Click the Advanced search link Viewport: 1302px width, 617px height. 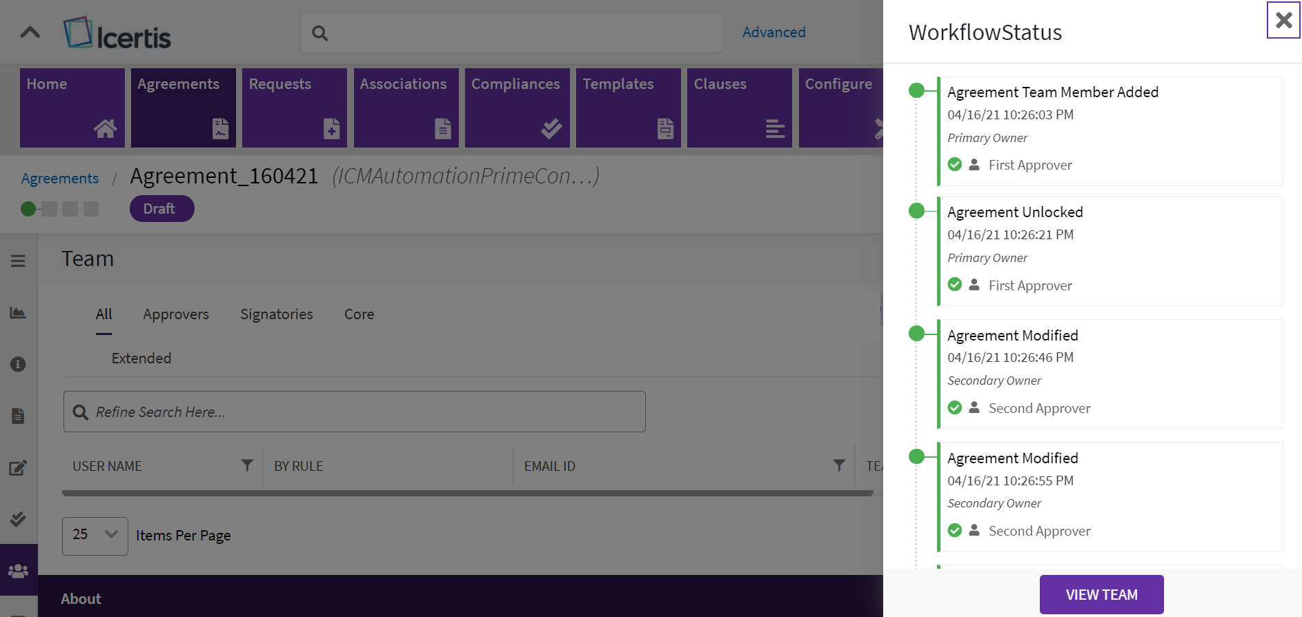(773, 32)
